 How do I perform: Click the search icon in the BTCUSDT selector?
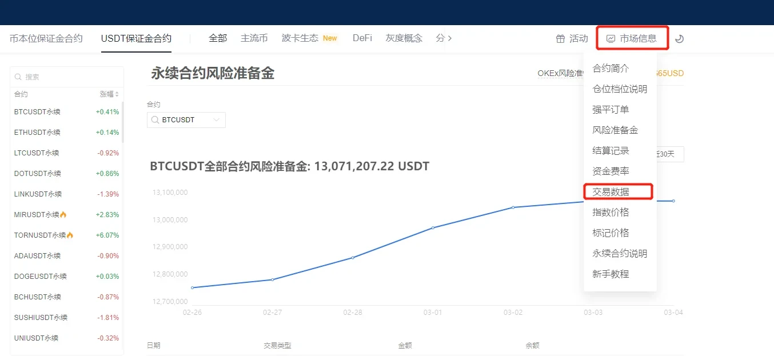(155, 120)
